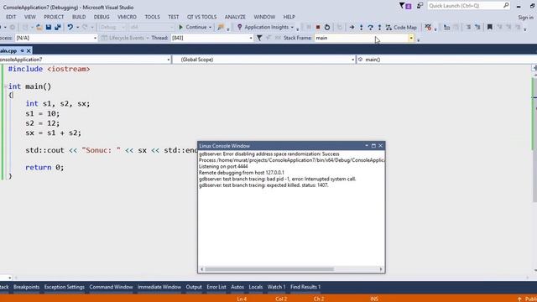Click the console's right scroll arrow

(x=381, y=269)
